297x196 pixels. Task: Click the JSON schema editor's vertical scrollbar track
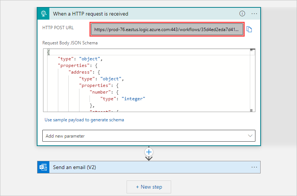(x=252, y=81)
